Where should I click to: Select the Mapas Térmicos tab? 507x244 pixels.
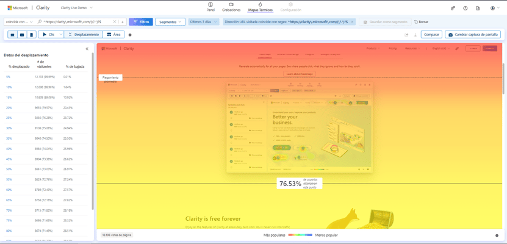tap(261, 7)
